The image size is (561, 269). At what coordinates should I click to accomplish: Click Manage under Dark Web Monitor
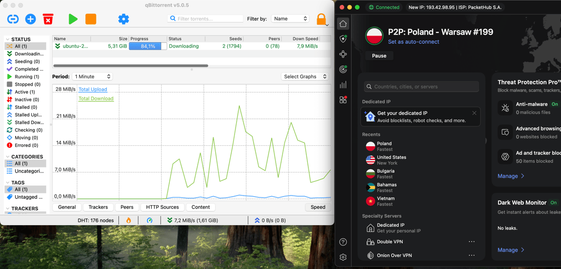[511, 250]
